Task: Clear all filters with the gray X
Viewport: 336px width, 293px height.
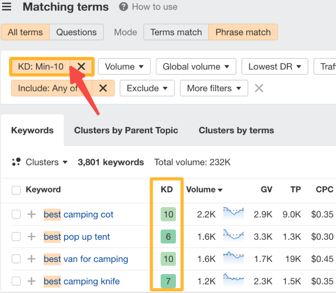Action: [x=259, y=88]
